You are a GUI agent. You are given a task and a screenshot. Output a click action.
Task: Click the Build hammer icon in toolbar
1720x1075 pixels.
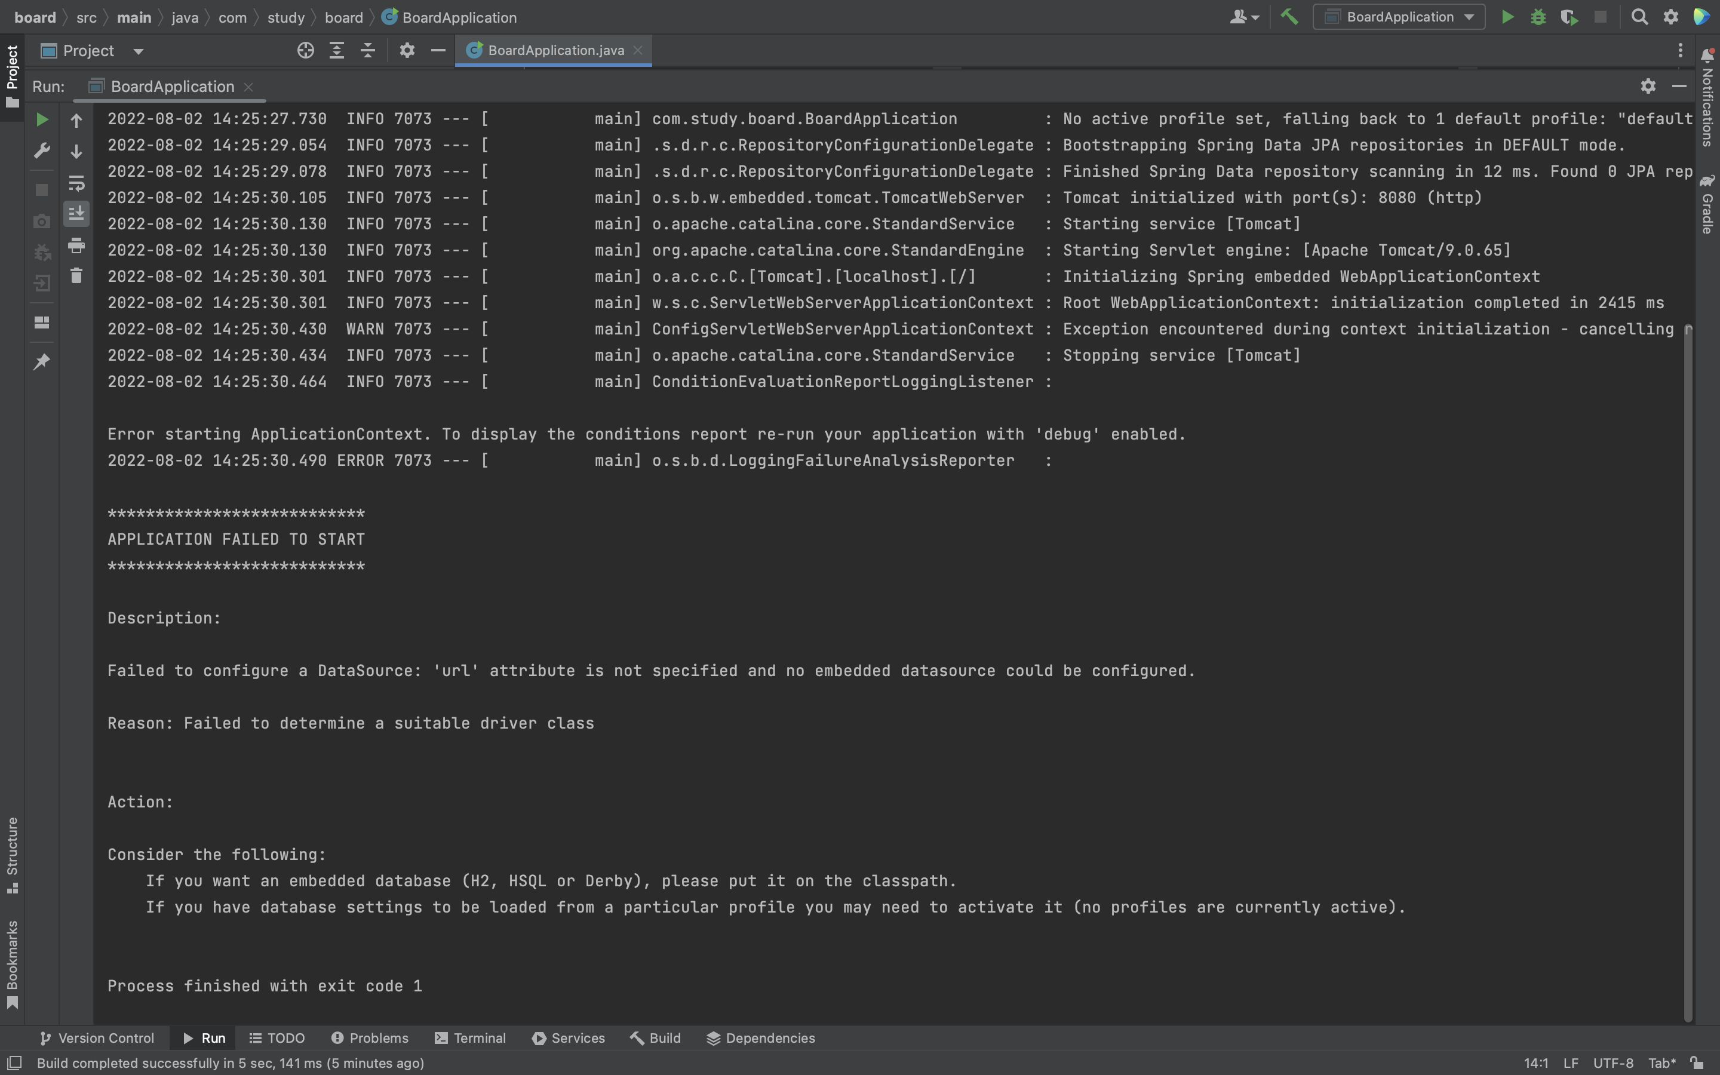tap(1289, 17)
